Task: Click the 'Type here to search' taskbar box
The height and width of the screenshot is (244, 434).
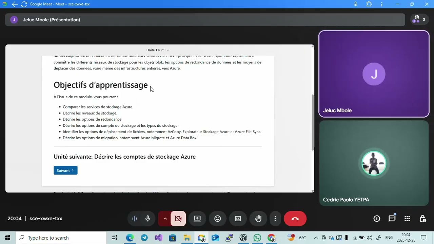Action: click(x=61, y=238)
